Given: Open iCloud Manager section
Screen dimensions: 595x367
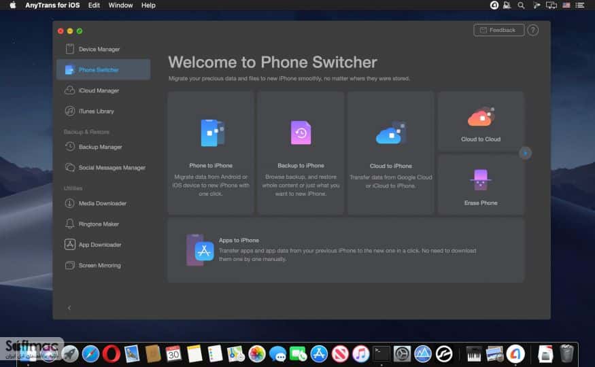Looking at the screenshot, I should click(x=103, y=90).
